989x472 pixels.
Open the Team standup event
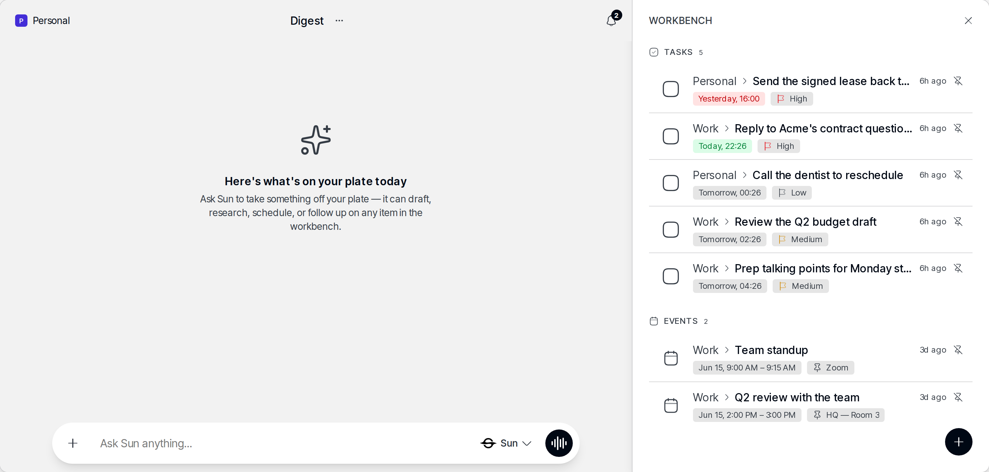click(771, 350)
